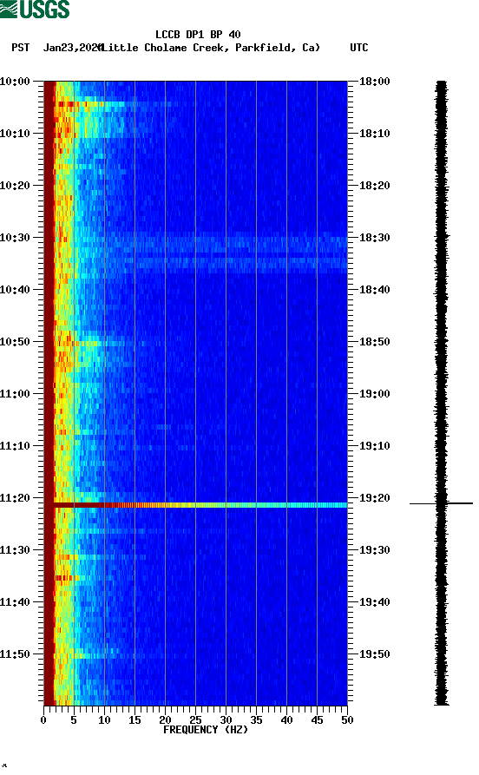Click the '50' frequency axis label
479x775 pixels.
pyautogui.click(x=347, y=720)
